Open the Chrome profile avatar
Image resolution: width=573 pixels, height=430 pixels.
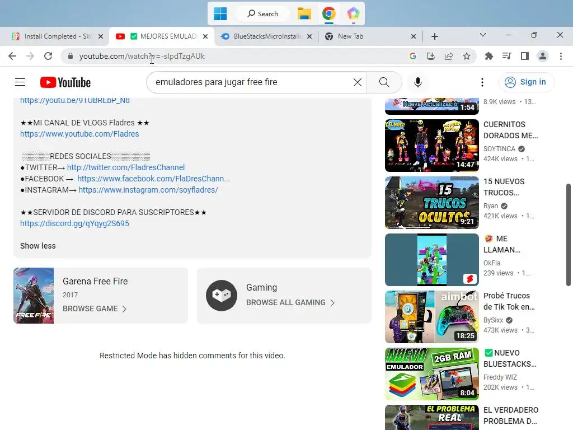(x=543, y=56)
